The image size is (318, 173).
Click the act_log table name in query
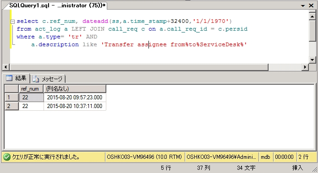pyautogui.click(x=48, y=29)
